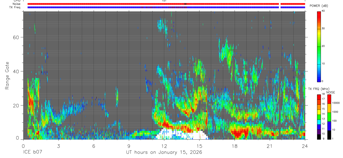
Task: Click the POWER (dB) color bar
Action: point(319,46)
